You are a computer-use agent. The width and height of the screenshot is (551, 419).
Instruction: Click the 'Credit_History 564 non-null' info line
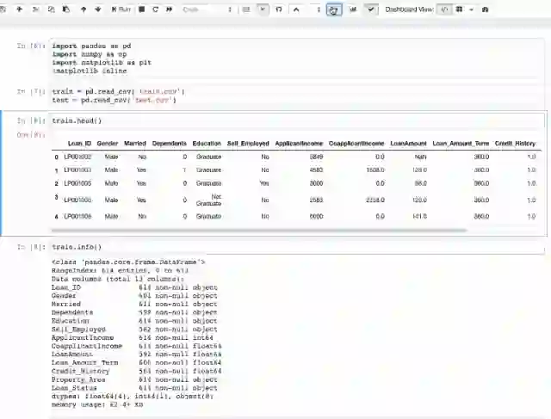(x=136, y=371)
